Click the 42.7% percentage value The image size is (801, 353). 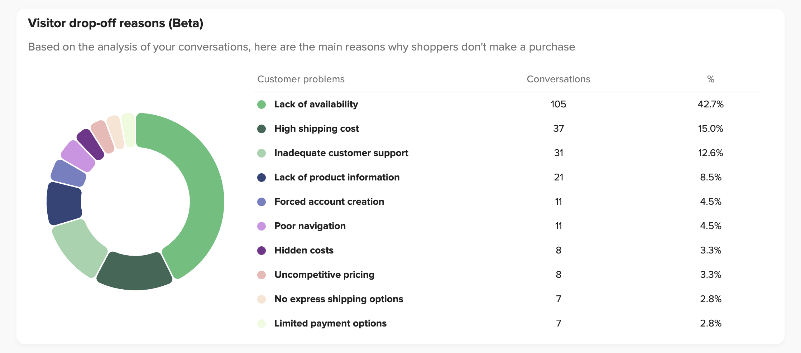711,105
